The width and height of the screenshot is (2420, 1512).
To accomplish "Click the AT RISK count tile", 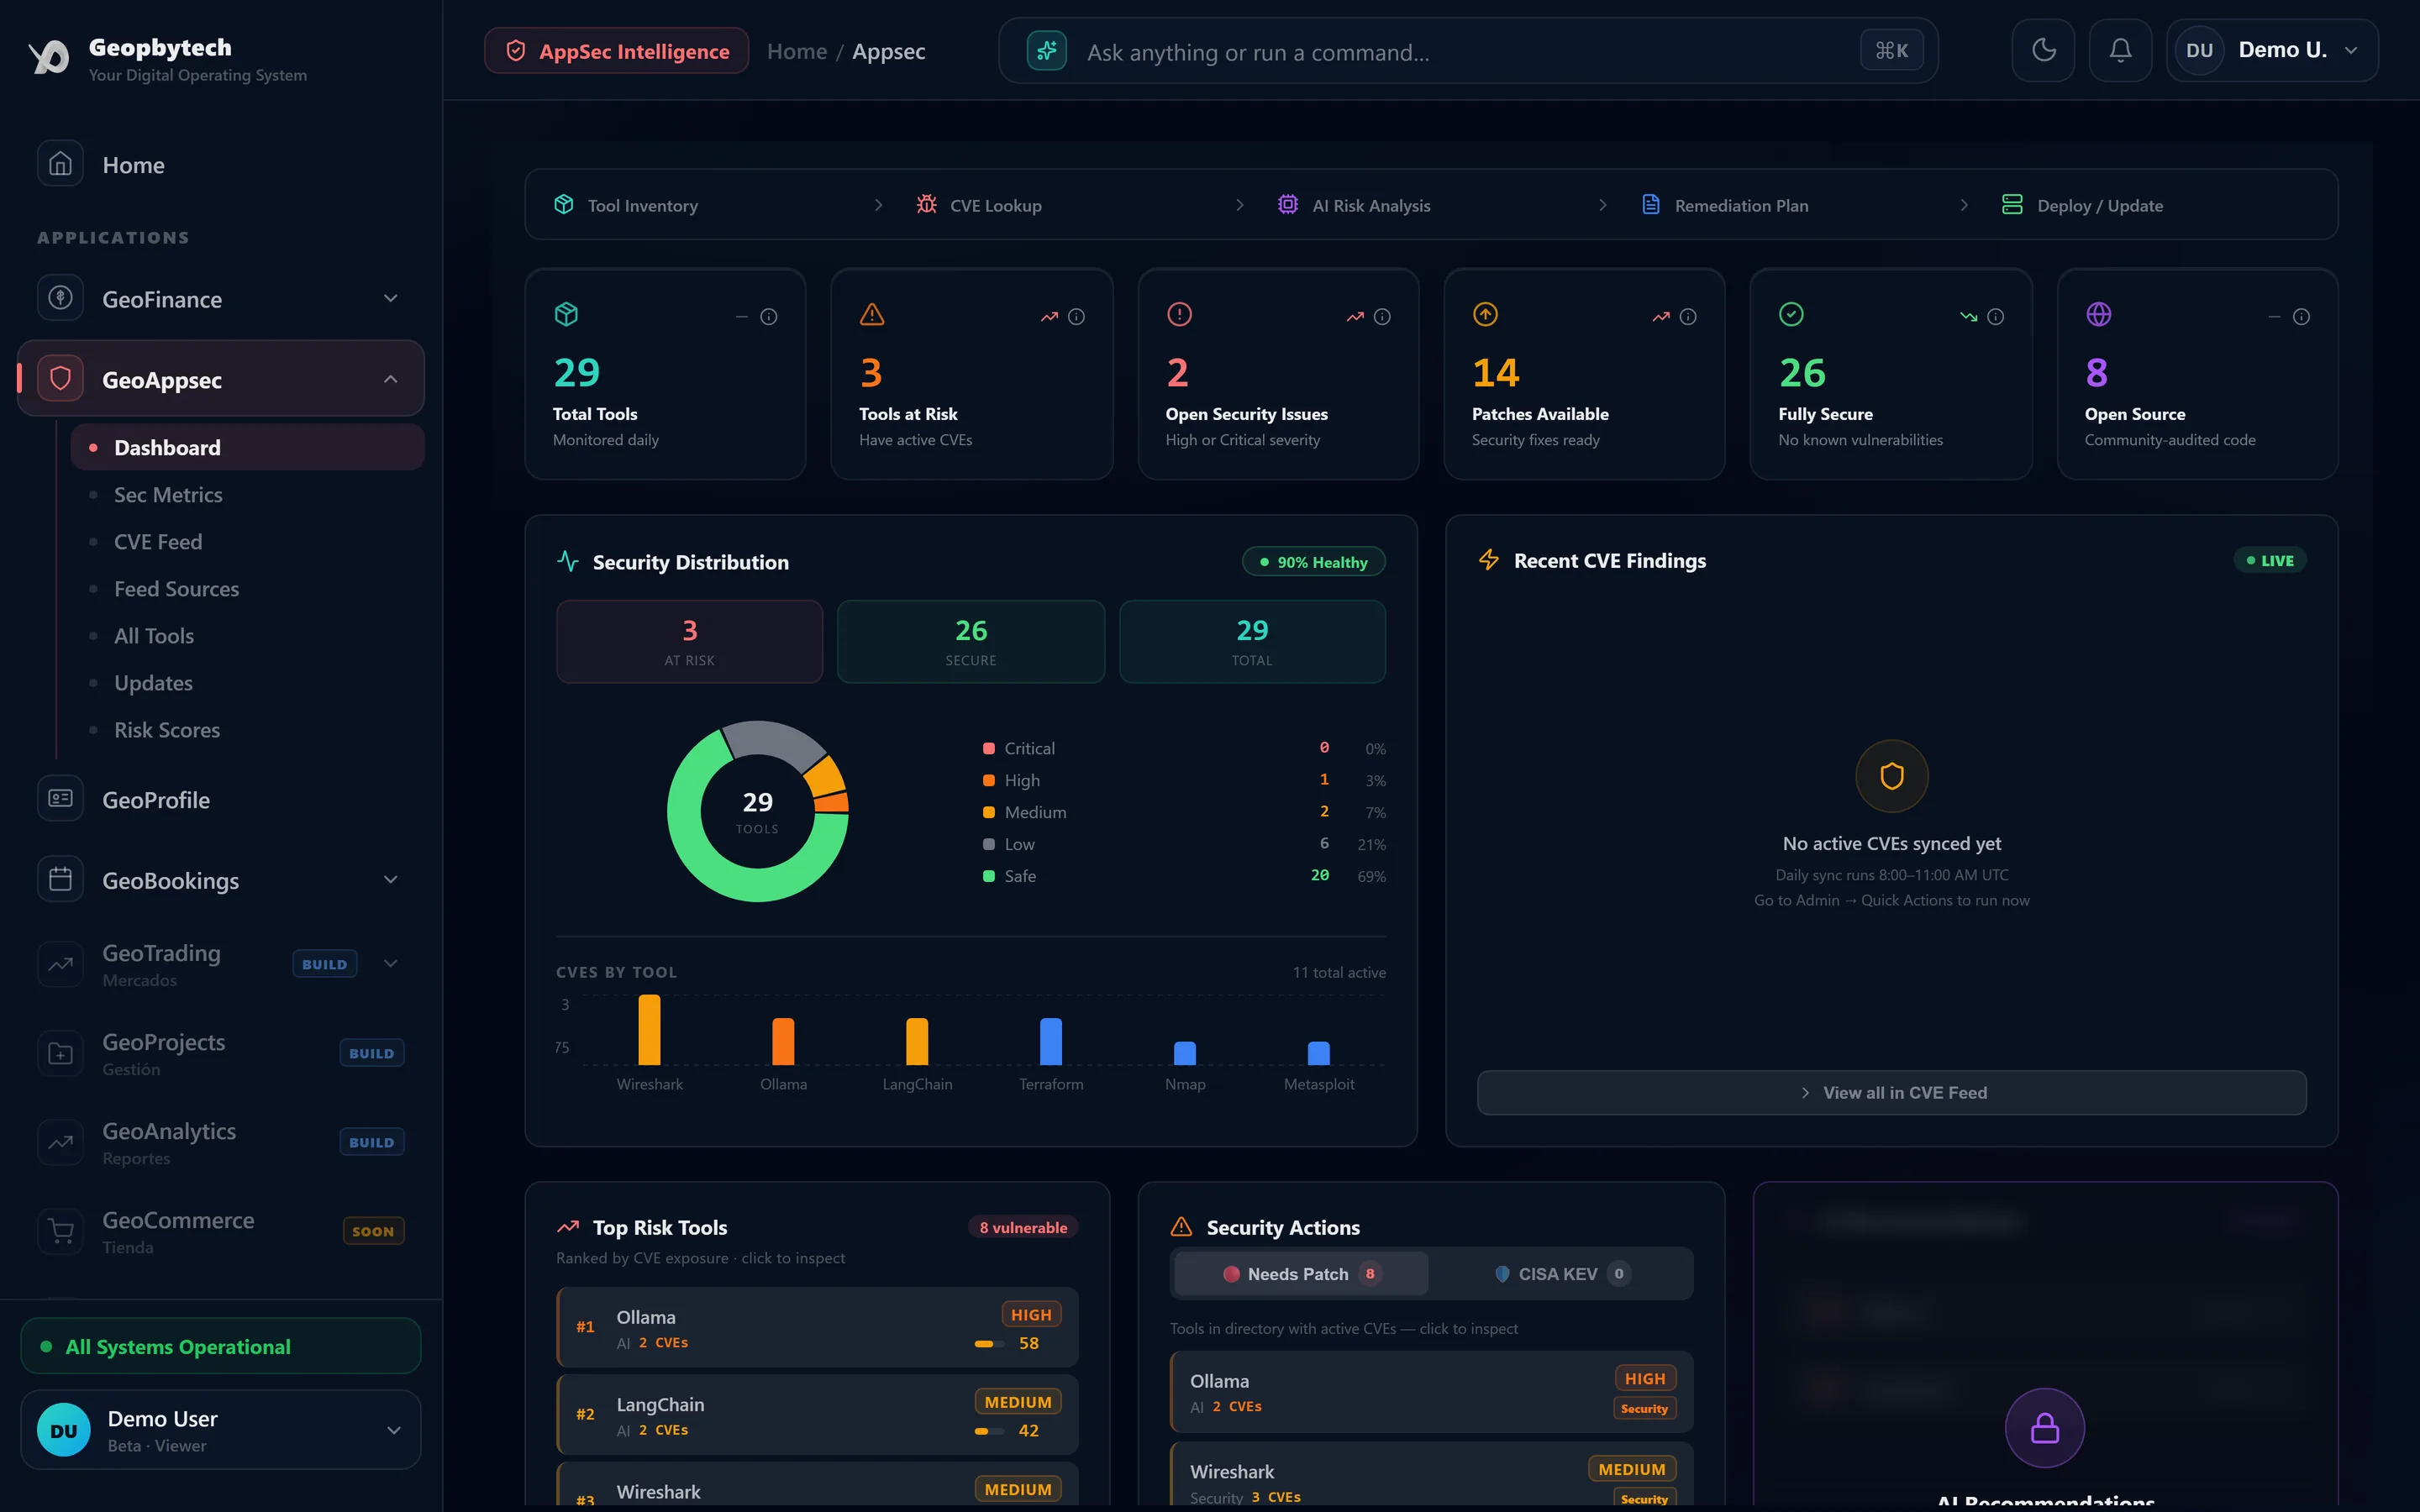I will (x=689, y=642).
